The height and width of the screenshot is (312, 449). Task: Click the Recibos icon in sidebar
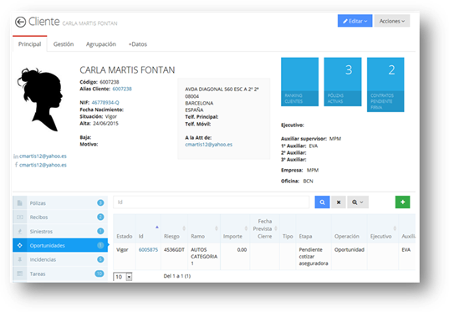pos(20,217)
